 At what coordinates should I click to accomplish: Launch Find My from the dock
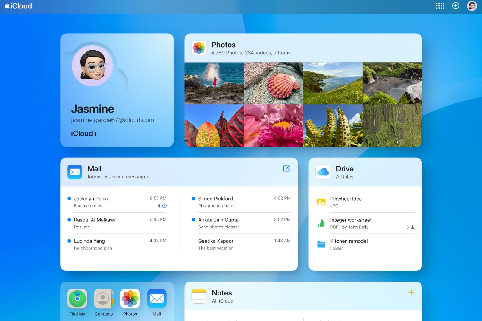click(77, 298)
